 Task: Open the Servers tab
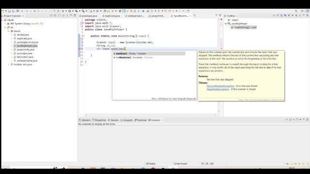coord(113,120)
